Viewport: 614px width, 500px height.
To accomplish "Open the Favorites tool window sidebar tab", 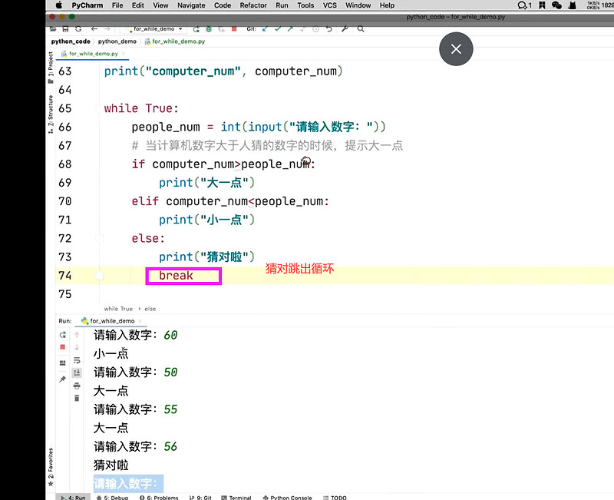I will tap(51, 467).
